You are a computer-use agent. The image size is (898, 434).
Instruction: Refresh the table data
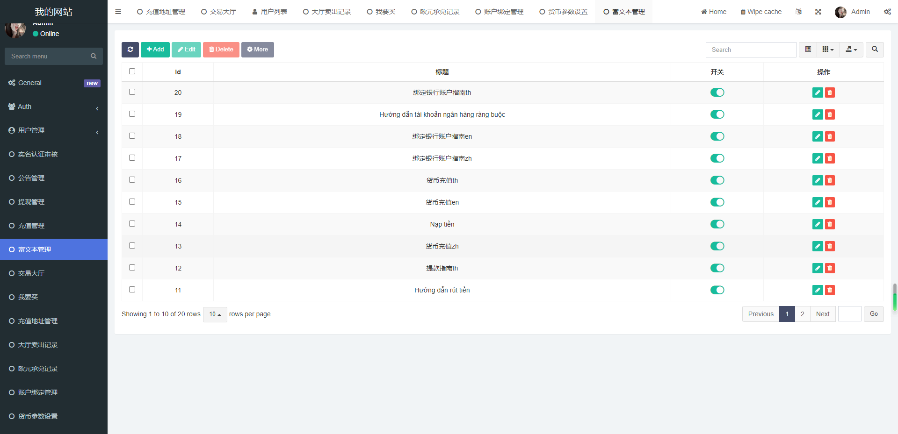point(130,50)
